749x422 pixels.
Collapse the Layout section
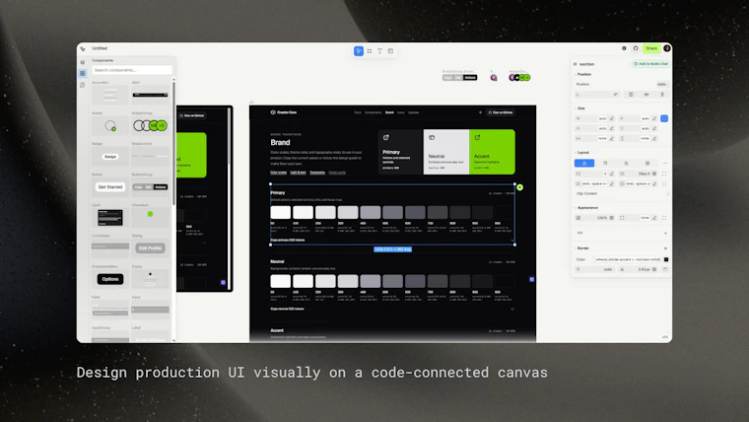tap(576, 153)
